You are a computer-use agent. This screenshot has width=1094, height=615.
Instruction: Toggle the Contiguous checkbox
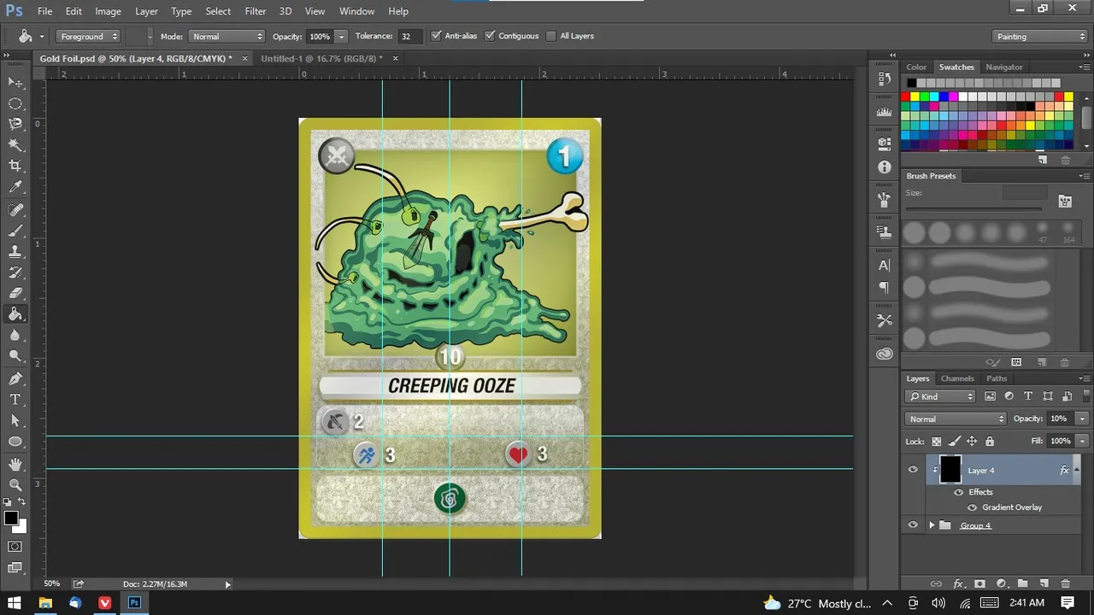click(490, 36)
